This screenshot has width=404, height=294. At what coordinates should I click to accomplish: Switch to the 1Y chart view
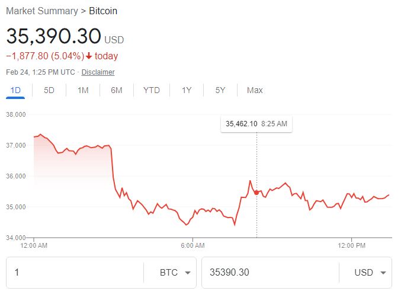point(187,90)
